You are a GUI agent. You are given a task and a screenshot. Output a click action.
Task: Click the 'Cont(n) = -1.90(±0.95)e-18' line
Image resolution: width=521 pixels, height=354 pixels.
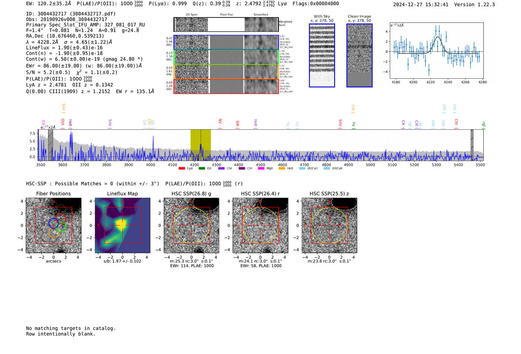(64, 53)
